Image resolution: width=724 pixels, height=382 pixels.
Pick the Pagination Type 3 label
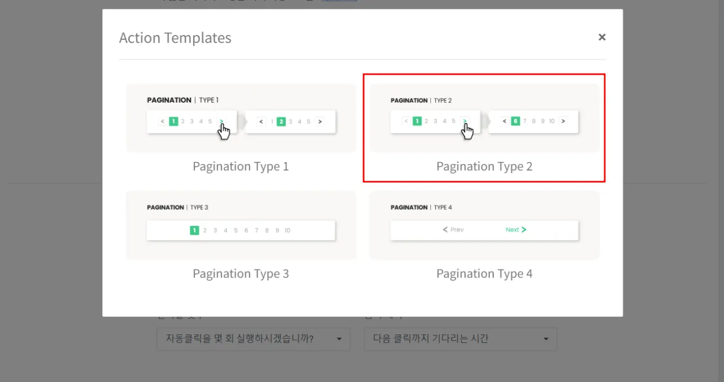pyautogui.click(x=241, y=273)
